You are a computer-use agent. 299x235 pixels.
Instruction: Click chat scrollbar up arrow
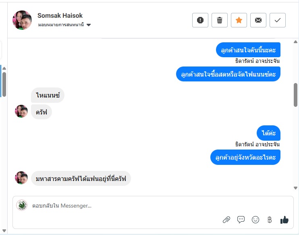pyautogui.click(x=295, y=42)
